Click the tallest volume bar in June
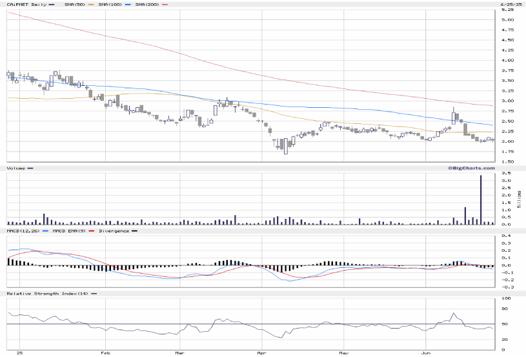 pyautogui.click(x=481, y=200)
